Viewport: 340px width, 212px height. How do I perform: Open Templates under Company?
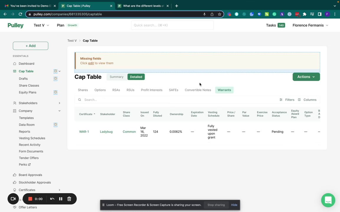[26, 118]
